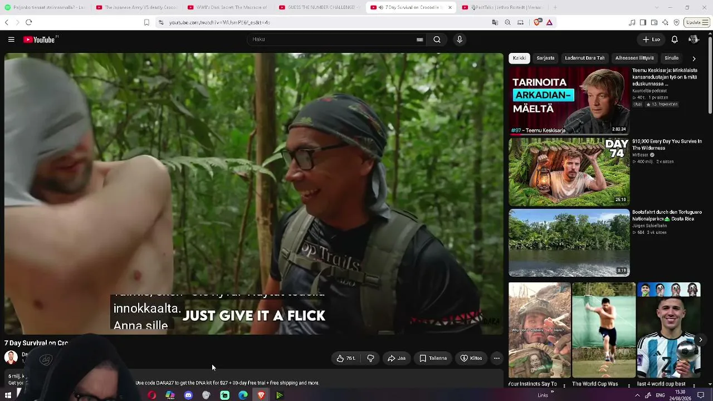Screen dimensions: 713x401
Task: Toggle the browser sidebar panel
Action: 643,22
